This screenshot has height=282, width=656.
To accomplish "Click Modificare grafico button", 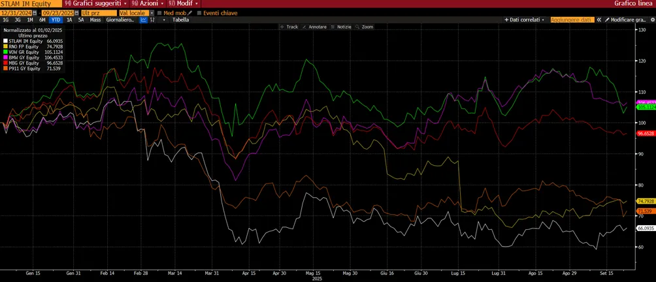I will [625, 20].
